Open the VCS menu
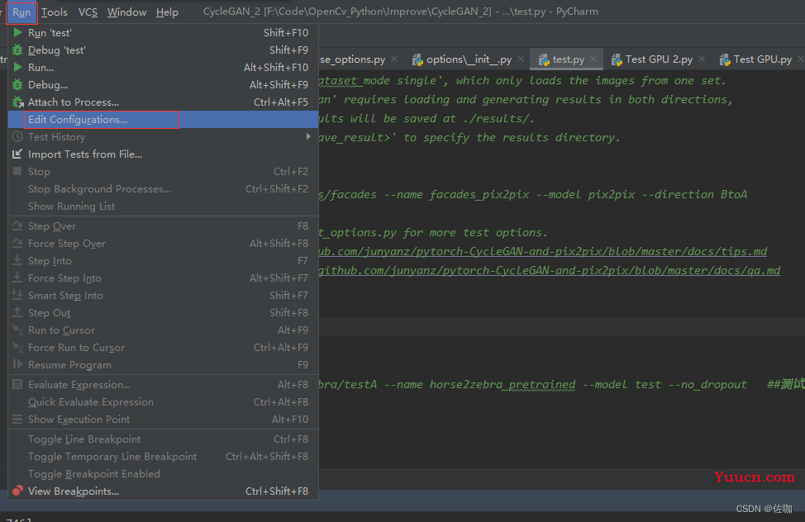 [x=88, y=12]
